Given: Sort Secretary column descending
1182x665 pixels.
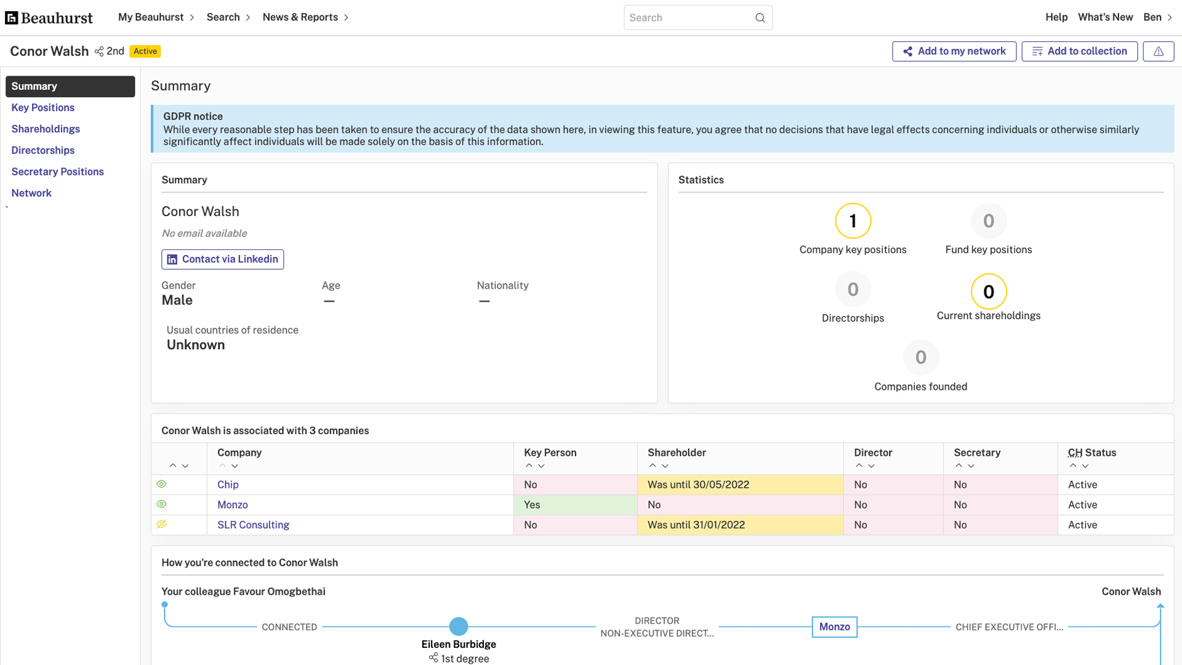Looking at the screenshot, I should pos(971,466).
